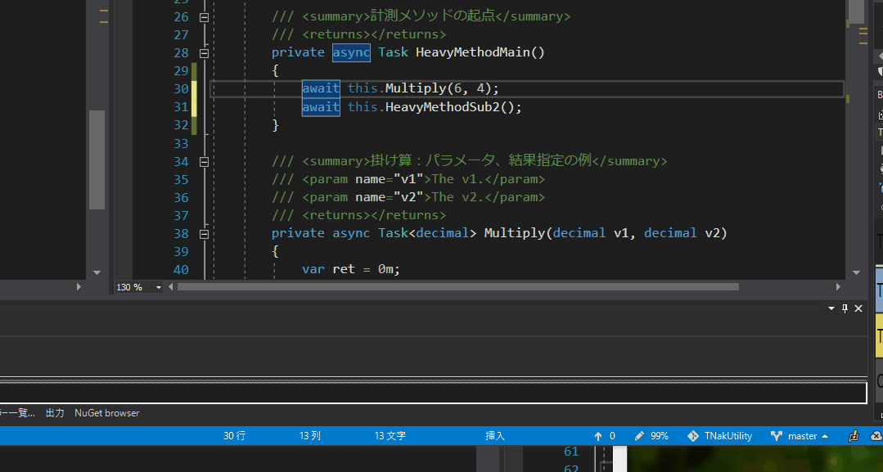Collapse the summary comment at line 34
The image size is (883, 472).
click(204, 161)
